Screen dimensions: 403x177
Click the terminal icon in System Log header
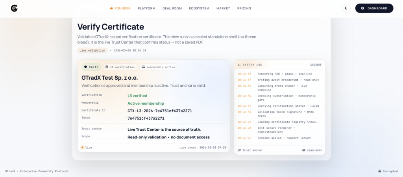click(x=239, y=65)
